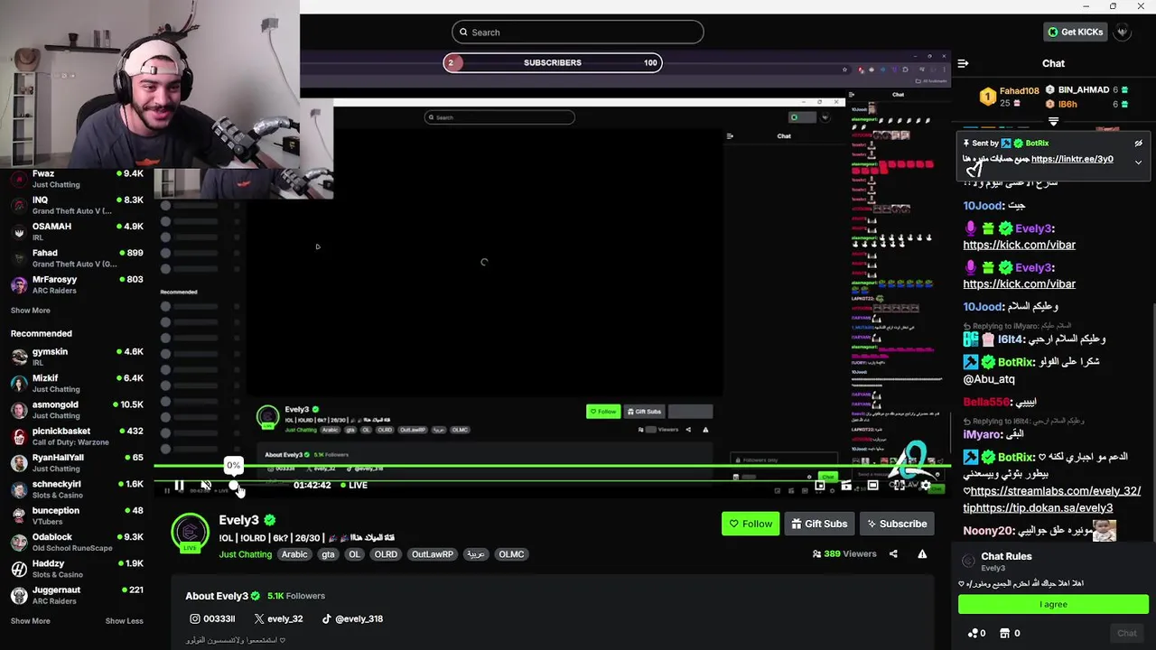Select the OL tag
Image resolution: width=1156 pixels, height=650 pixels.
click(x=354, y=554)
